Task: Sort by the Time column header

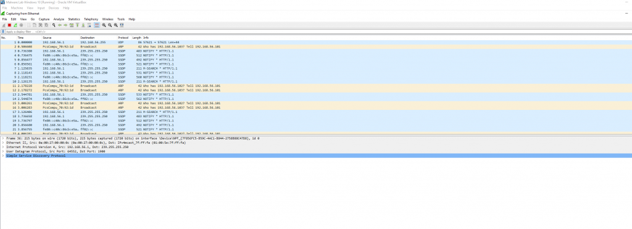Action: point(29,38)
